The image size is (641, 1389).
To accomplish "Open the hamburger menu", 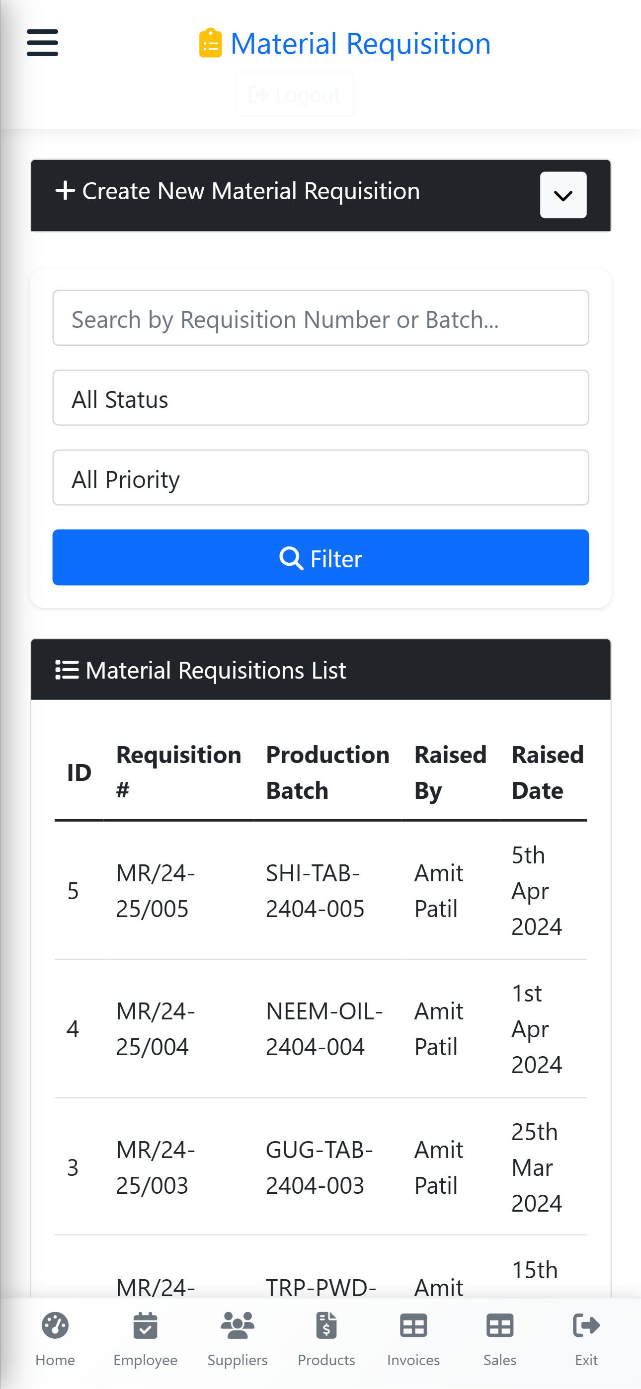I will pyautogui.click(x=43, y=43).
